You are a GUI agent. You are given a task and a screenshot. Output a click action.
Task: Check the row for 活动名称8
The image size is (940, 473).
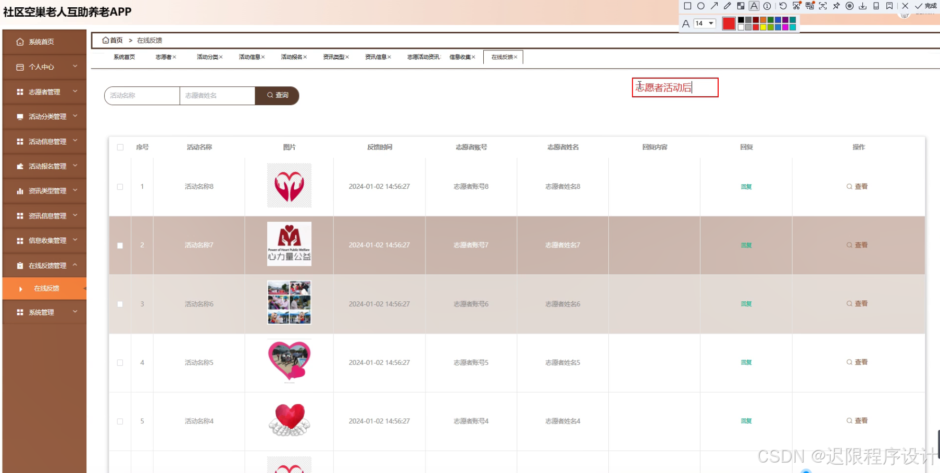click(x=120, y=187)
